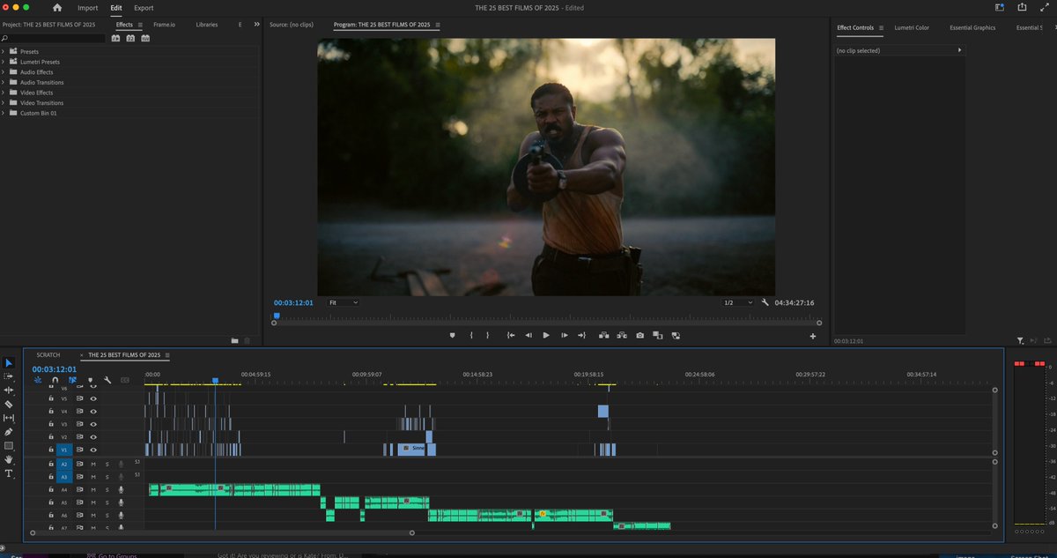Click New Bin folder icon in Effects
The height and width of the screenshot is (558, 1057).
234,339
